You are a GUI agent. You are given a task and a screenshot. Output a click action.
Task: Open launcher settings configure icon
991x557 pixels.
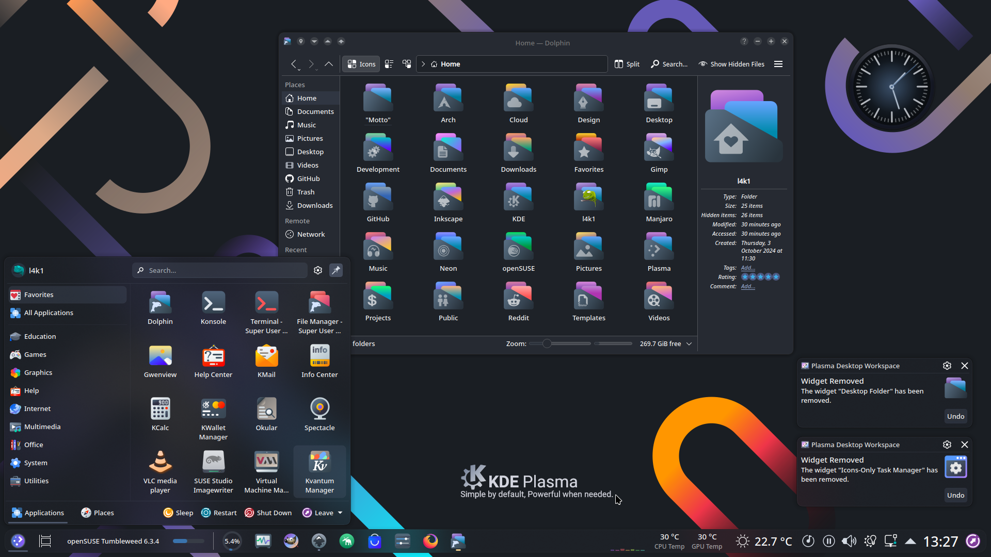click(318, 270)
